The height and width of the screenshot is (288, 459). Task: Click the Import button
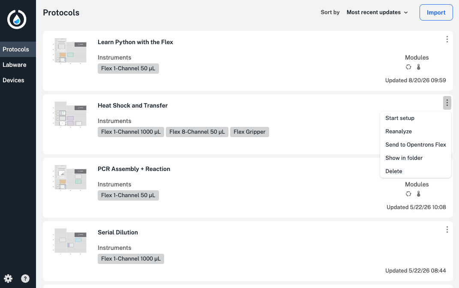click(x=436, y=12)
